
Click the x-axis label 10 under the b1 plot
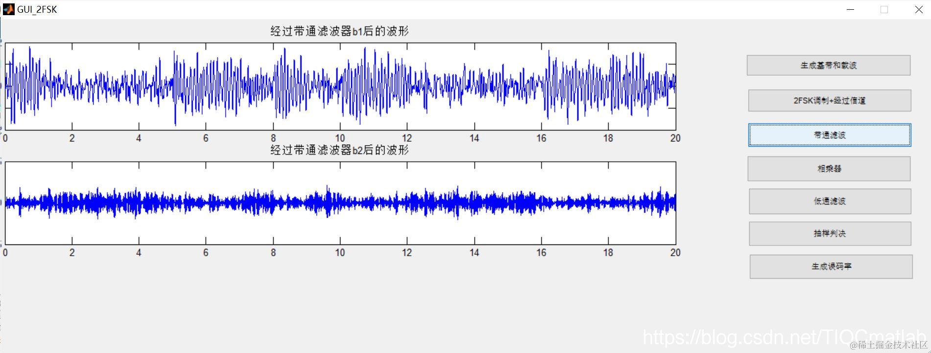[340, 138]
